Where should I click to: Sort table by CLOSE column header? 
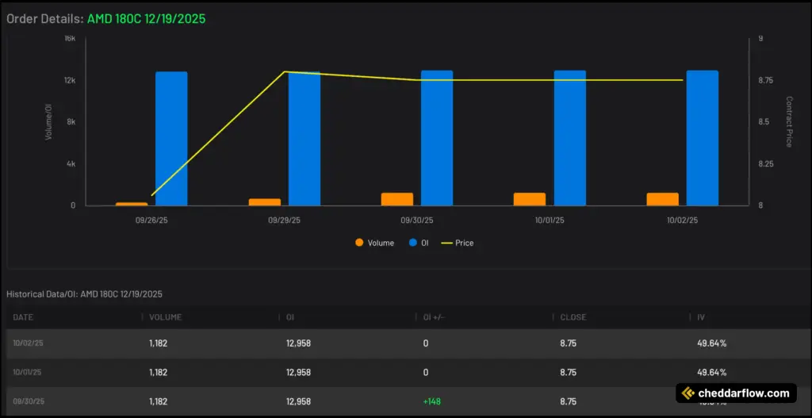[x=573, y=317]
